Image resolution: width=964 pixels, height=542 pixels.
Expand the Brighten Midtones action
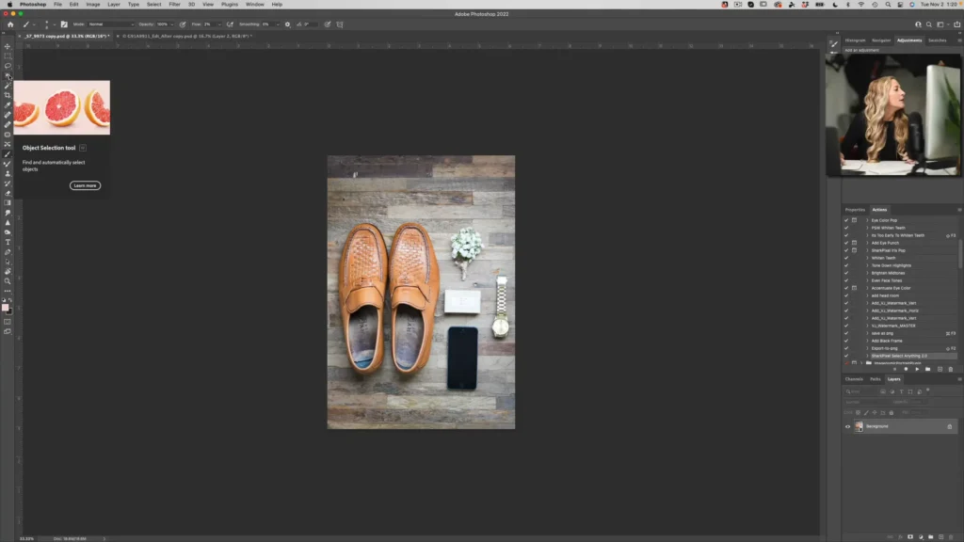867,273
